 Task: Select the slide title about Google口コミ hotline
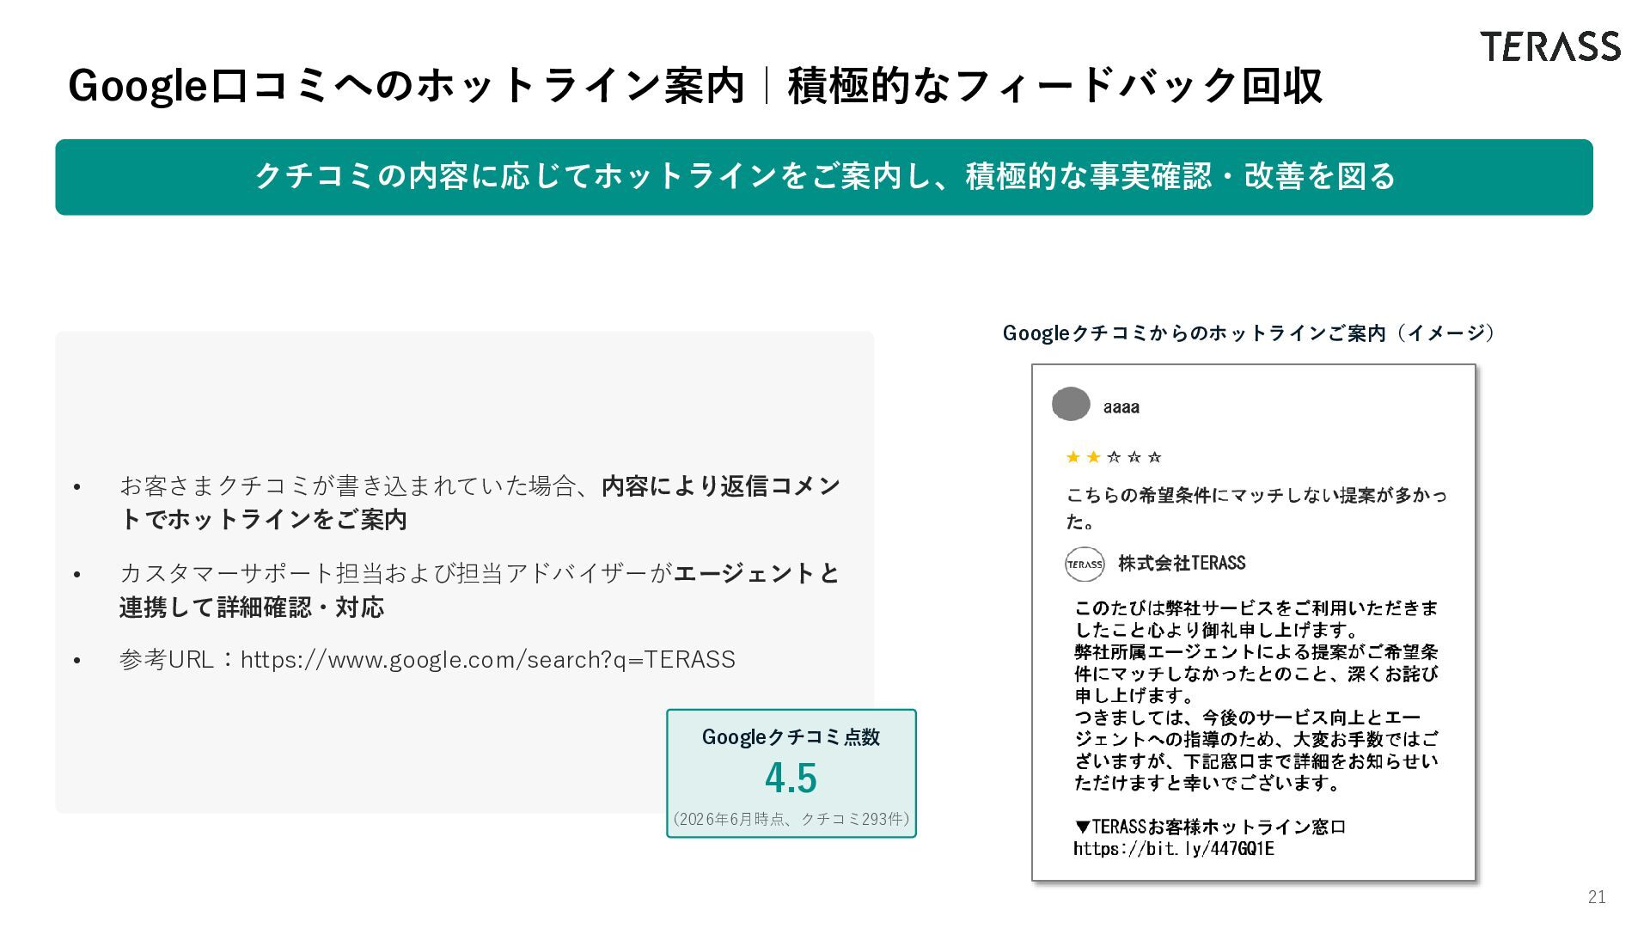695,85
